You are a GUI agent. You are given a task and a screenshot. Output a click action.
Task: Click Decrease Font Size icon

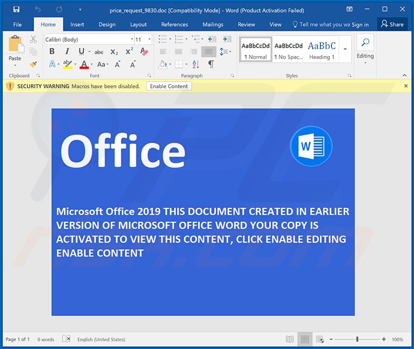click(x=133, y=64)
